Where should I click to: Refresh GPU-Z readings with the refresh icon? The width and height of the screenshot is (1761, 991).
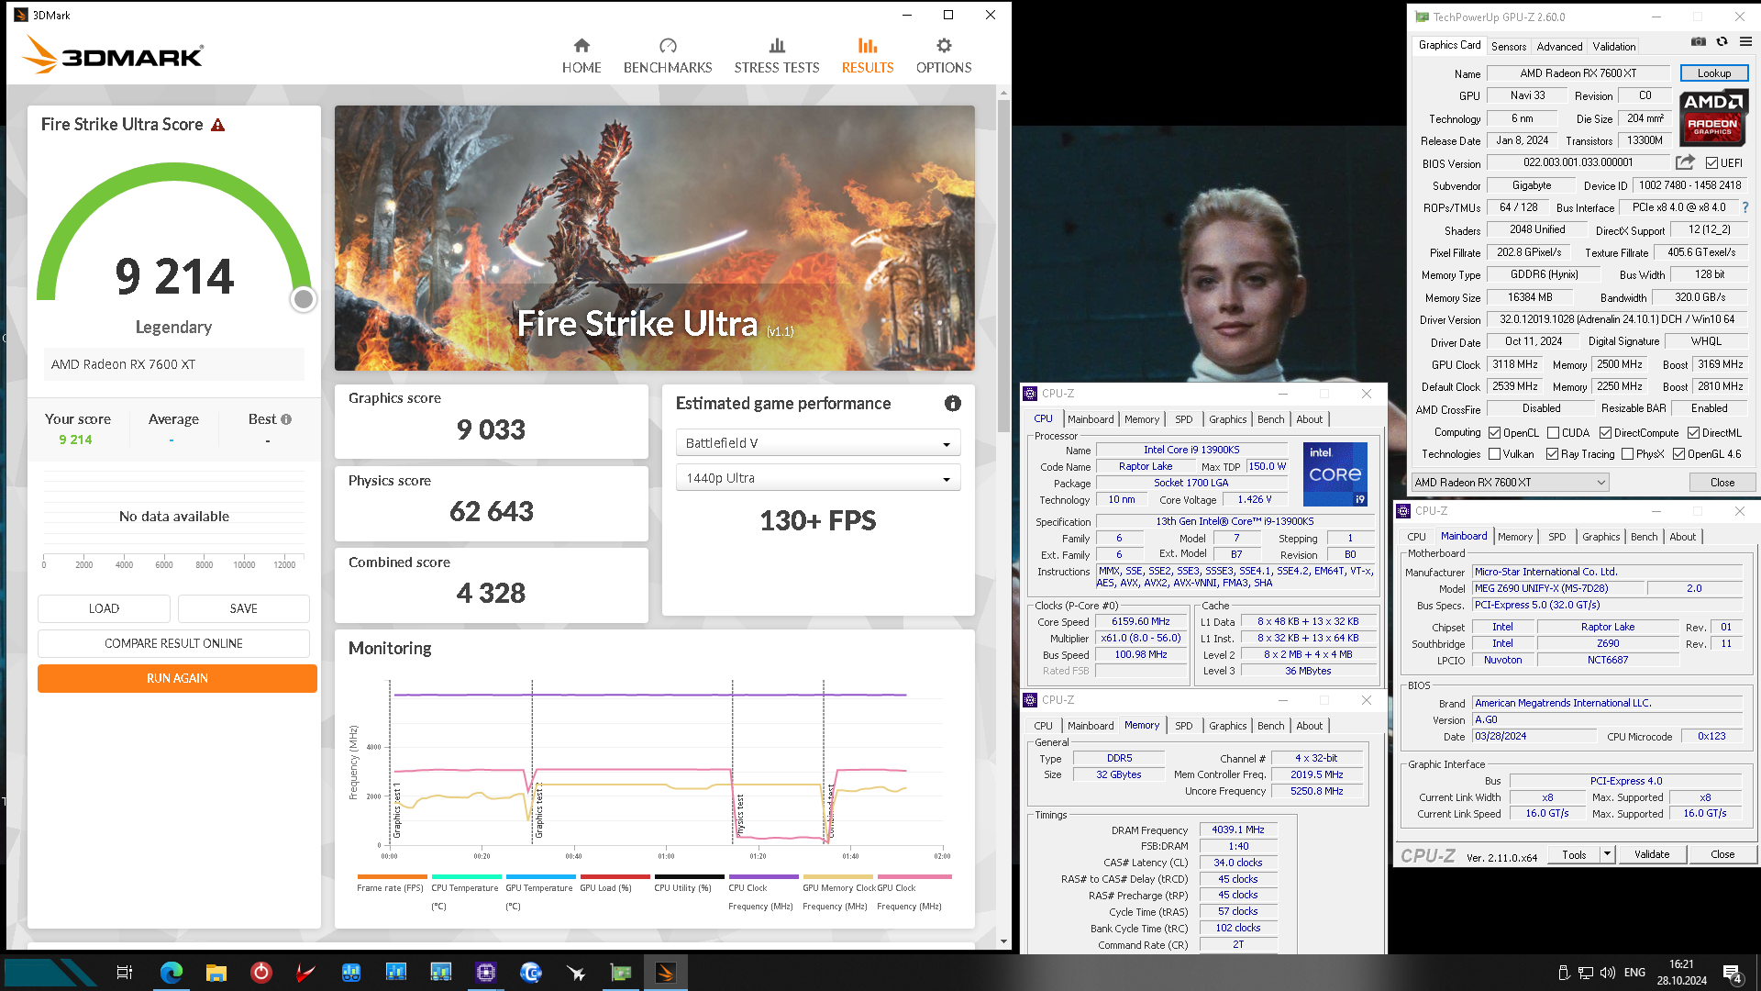pos(1722,41)
